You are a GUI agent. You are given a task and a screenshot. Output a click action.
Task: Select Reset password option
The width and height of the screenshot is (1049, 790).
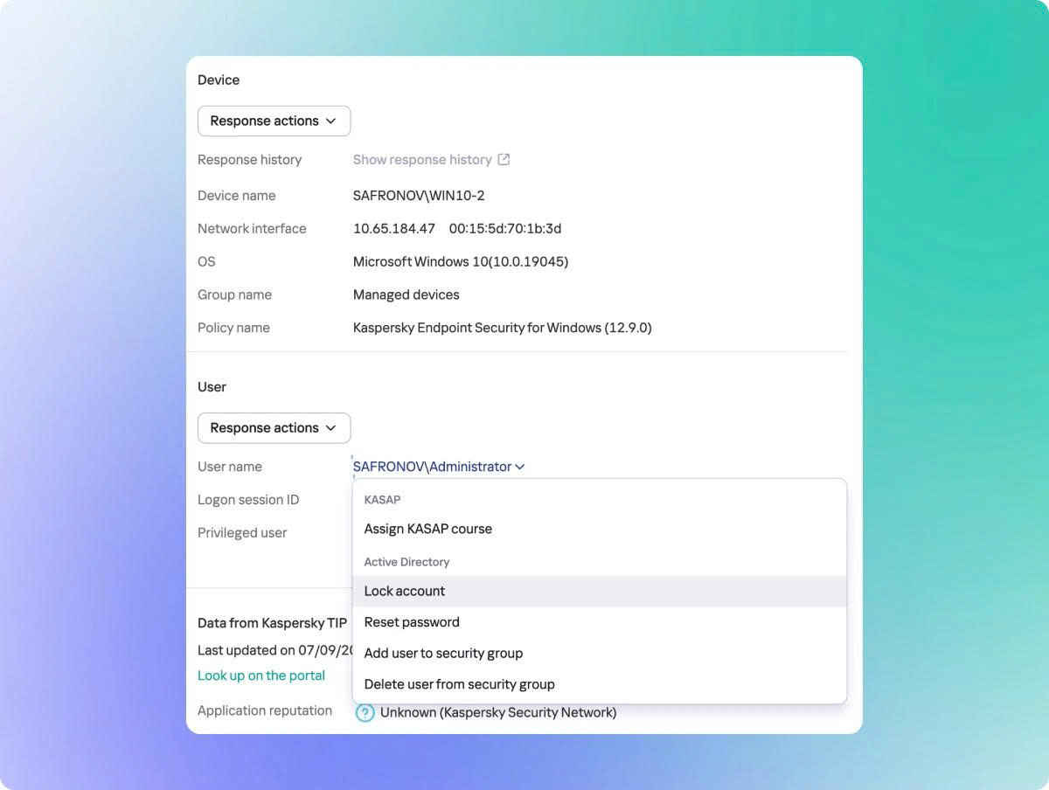click(599, 622)
